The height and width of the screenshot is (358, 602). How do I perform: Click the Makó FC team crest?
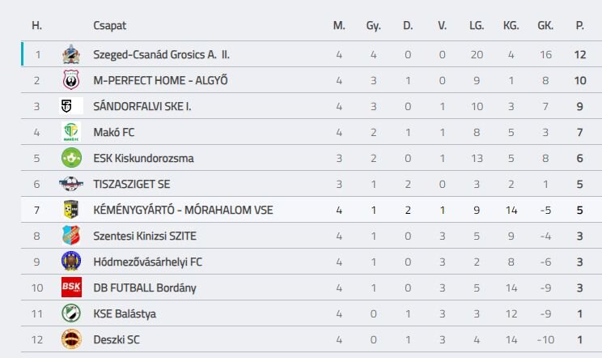coord(71,132)
